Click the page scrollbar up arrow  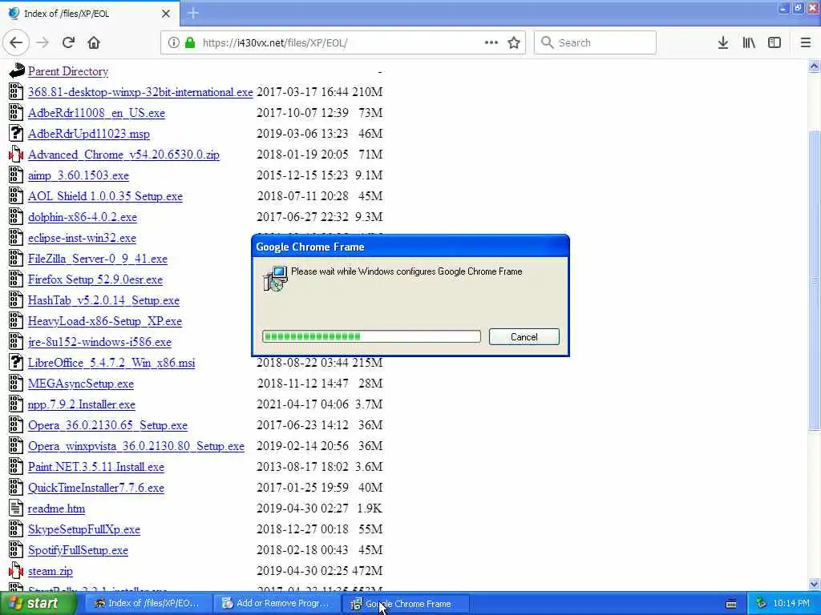click(815, 66)
